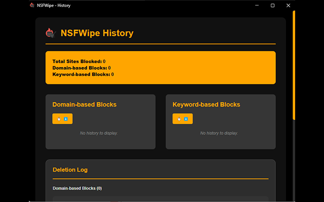Click the sort-by-time button under Domain-based Blocks
324x202 pixels.
coord(62,119)
